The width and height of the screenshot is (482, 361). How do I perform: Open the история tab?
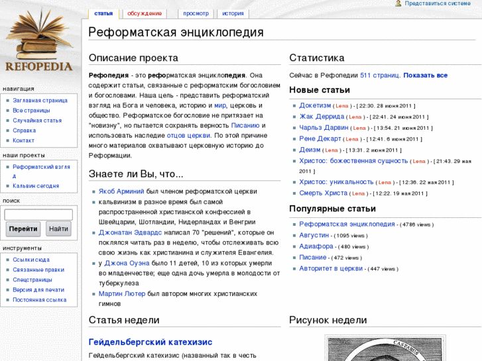click(x=233, y=13)
